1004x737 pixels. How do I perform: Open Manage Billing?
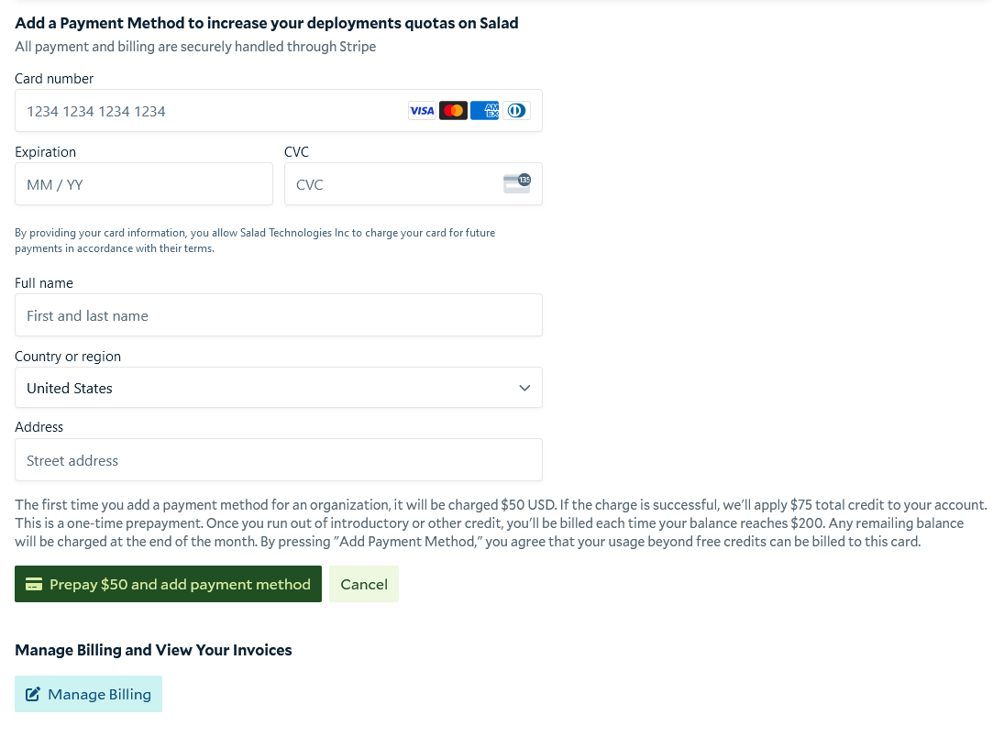click(x=88, y=694)
